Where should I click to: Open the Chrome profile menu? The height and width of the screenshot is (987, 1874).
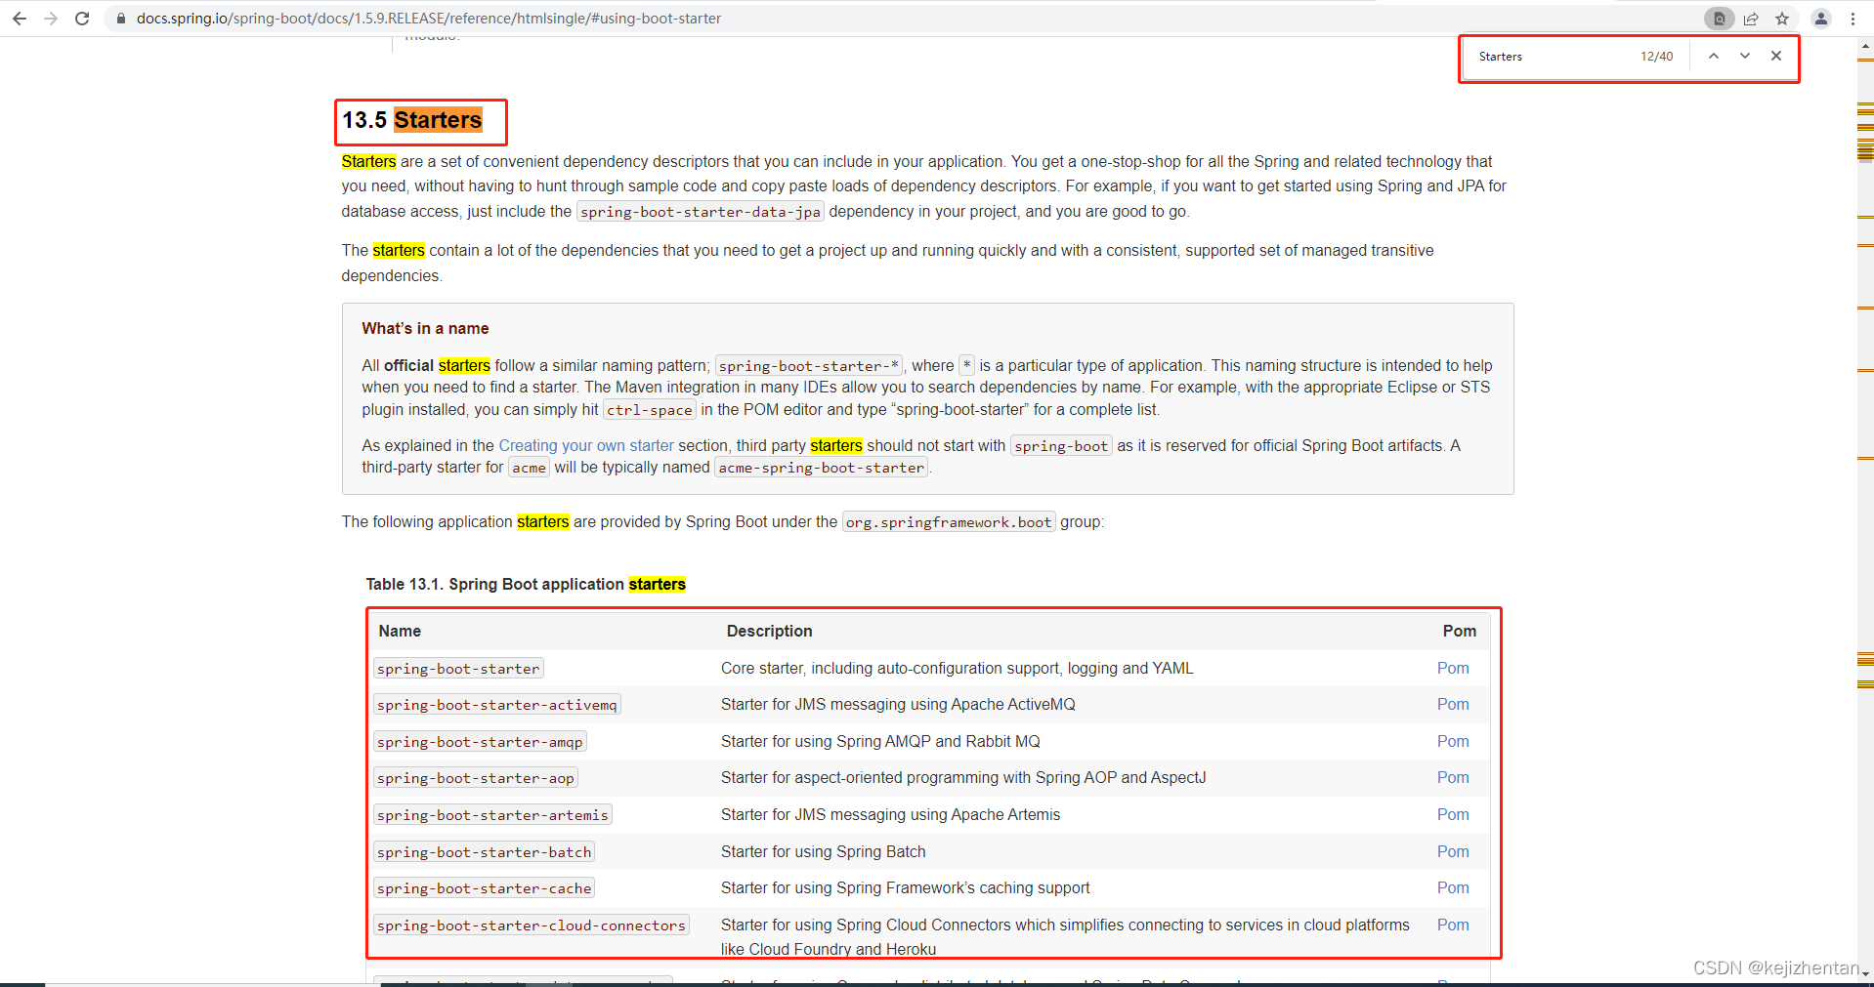[1821, 19]
